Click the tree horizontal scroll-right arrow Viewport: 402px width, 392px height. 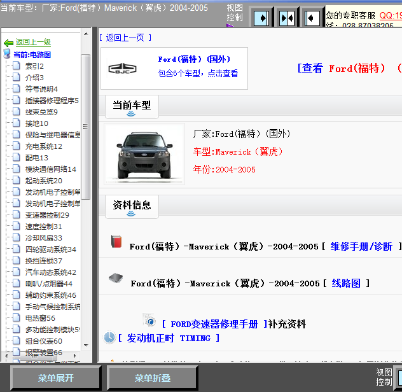click(x=75, y=356)
